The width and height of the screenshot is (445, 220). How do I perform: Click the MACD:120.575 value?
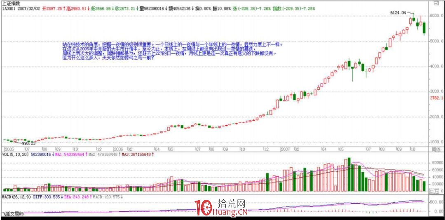pos(107,197)
